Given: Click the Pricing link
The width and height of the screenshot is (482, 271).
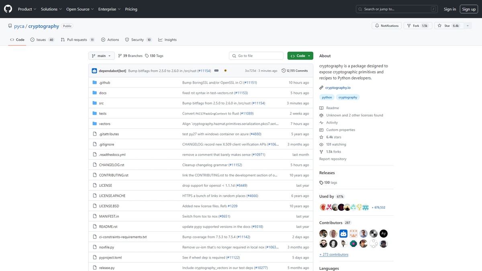Looking at the screenshot, I should click(x=131, y=9).
